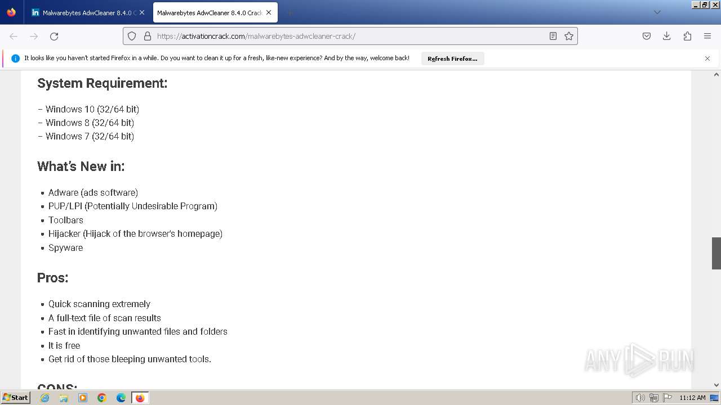This screenshot has height=405, width=721.
Task: Open the Action Center flag icon
Action: (667, 398)
